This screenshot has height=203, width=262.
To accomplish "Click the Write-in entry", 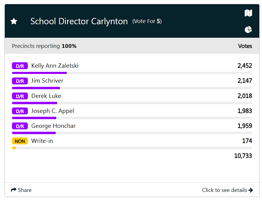I will (42, 141).
